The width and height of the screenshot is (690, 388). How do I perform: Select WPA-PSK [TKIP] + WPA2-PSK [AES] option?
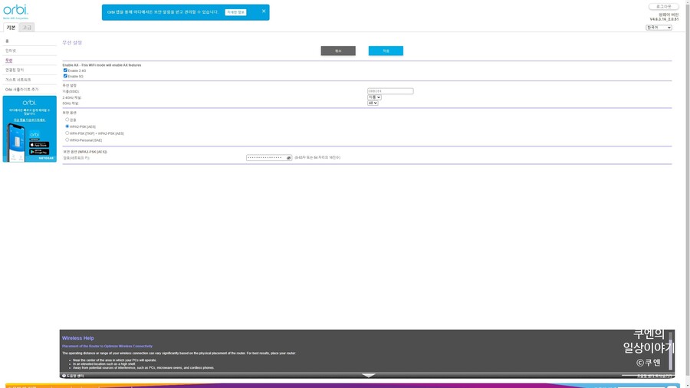point(67,133)
